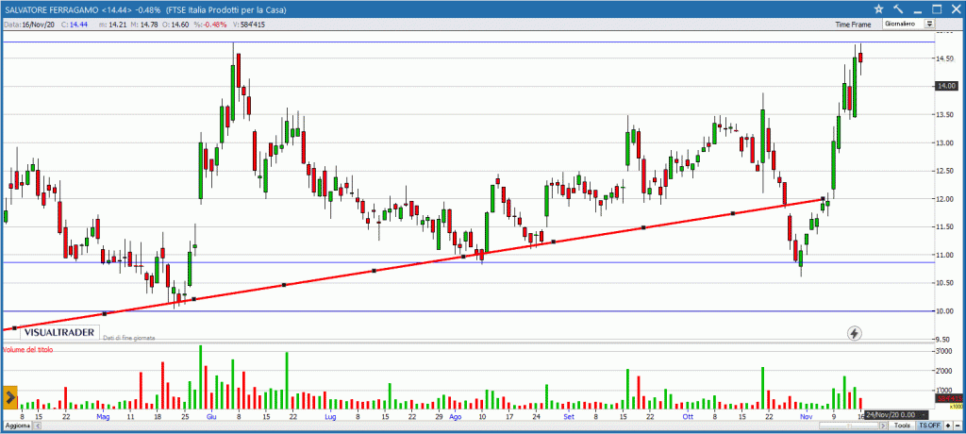The width and height of the screenshot is (966, 434).
Task: Click the date field 16/Nov/20 in header
Action: coord(31,25)
